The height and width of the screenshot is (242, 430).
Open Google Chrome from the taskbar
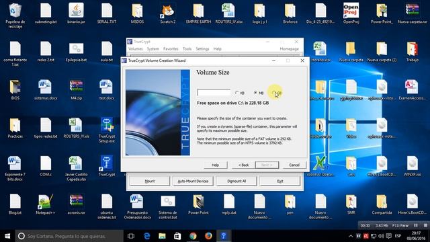193,236
